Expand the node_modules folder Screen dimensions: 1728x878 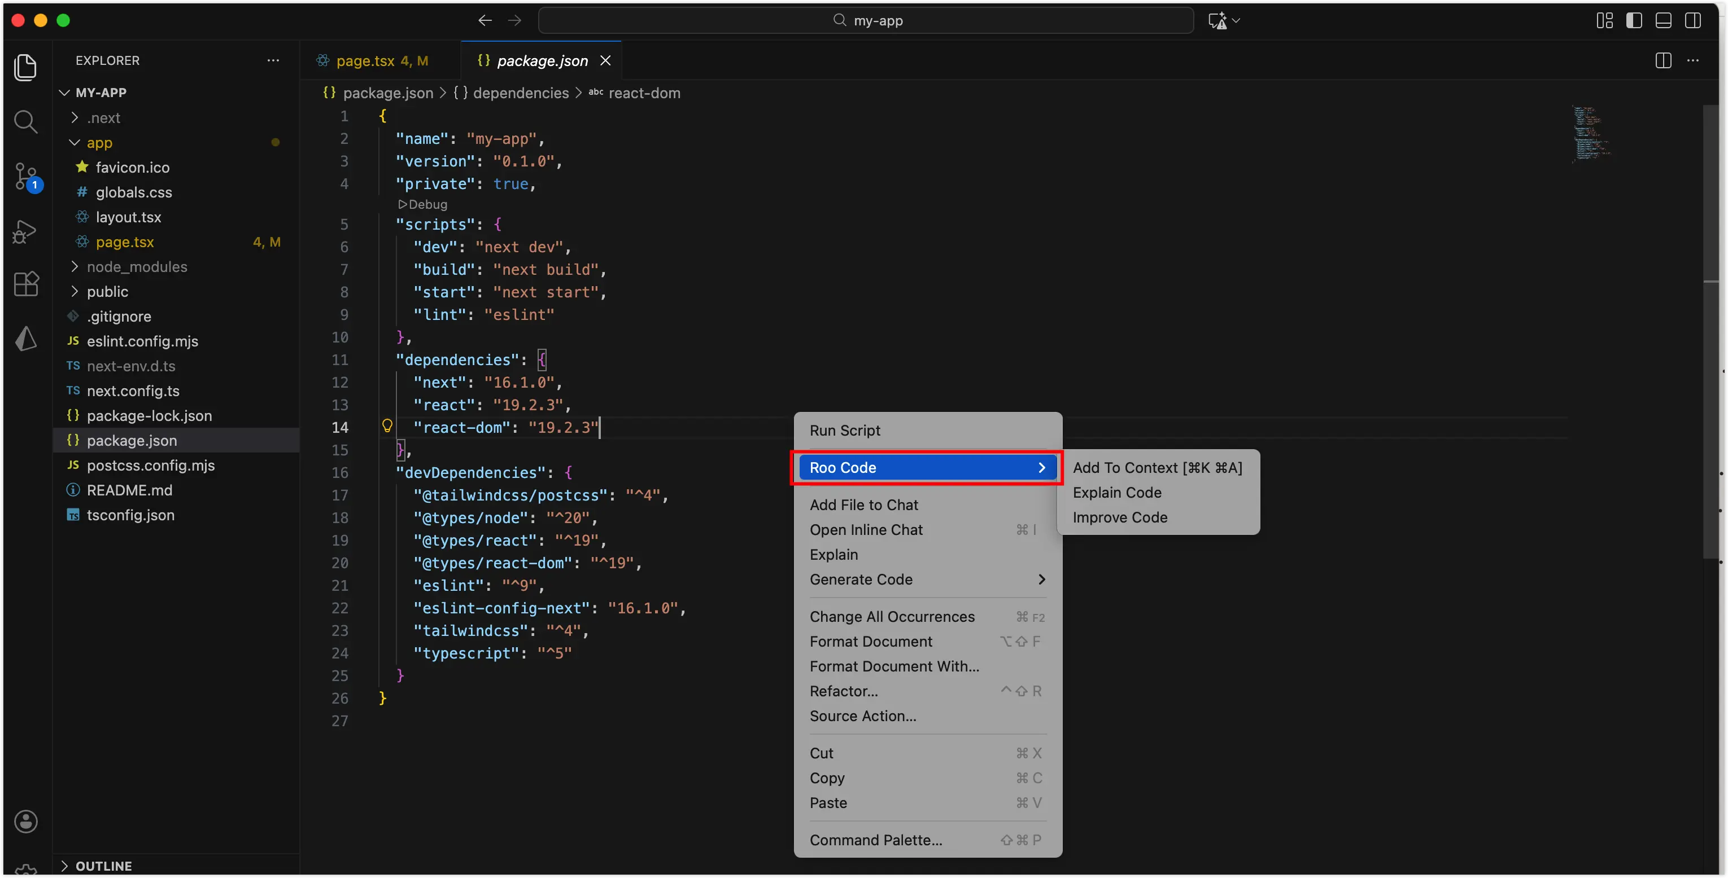click(137, 267)
